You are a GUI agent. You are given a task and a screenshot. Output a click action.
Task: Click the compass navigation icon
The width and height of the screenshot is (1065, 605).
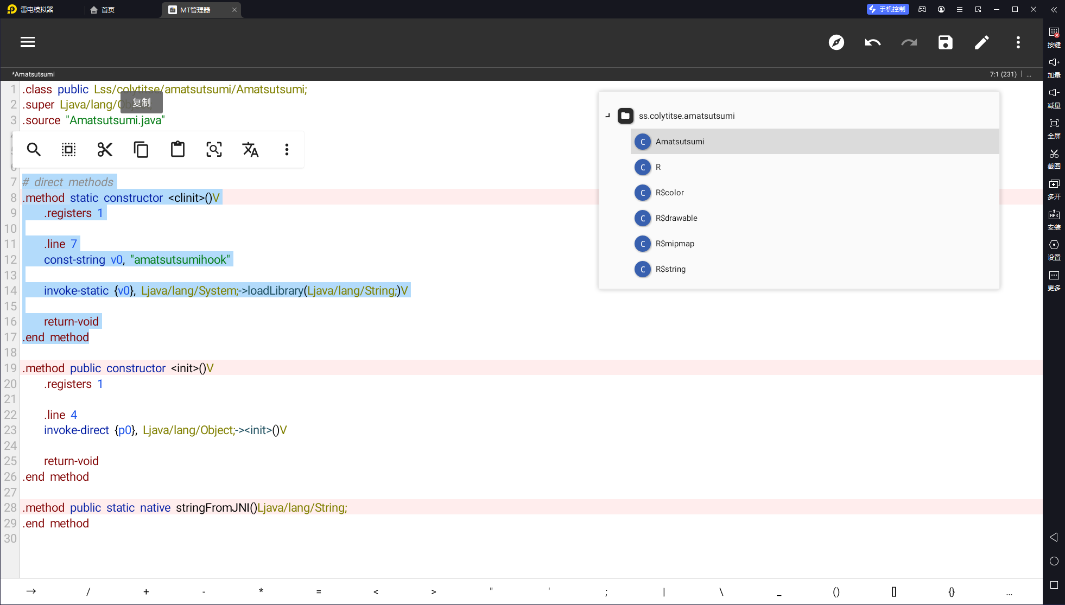836,42
